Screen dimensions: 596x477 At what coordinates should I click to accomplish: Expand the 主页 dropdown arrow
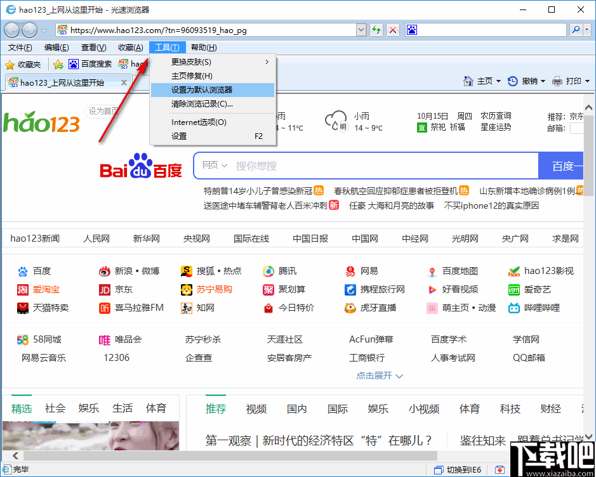[499, 81]
